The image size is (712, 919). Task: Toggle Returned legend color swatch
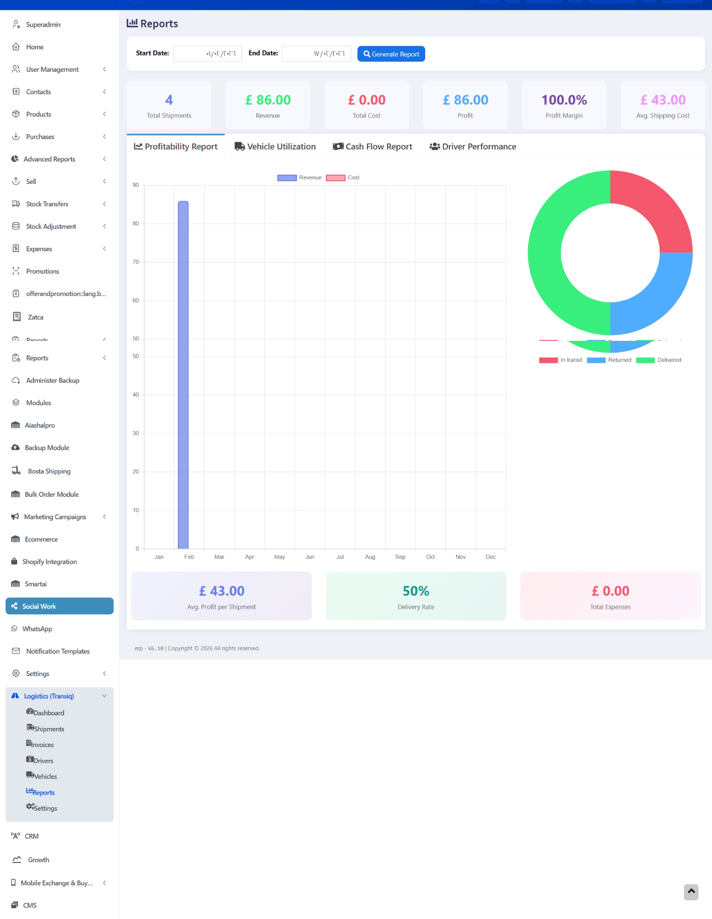click(x=596, y=360)
